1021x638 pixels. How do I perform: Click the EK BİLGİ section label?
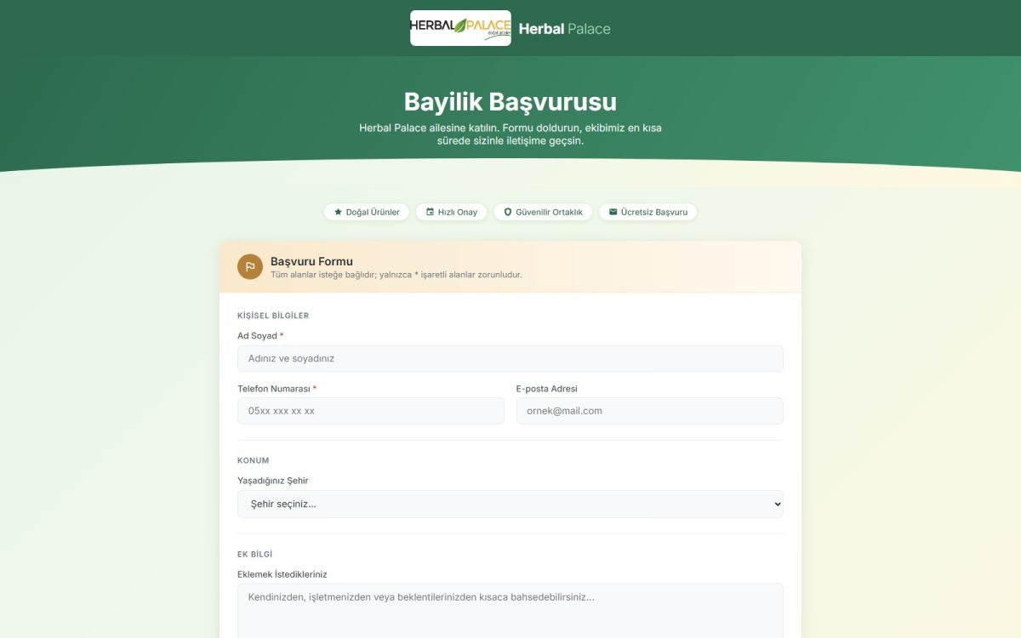tap(255, 554)
